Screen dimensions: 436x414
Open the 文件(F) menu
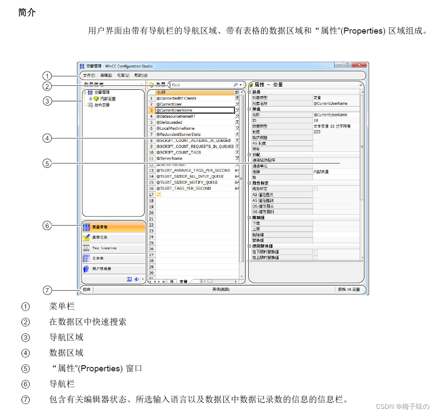[89, 75]
